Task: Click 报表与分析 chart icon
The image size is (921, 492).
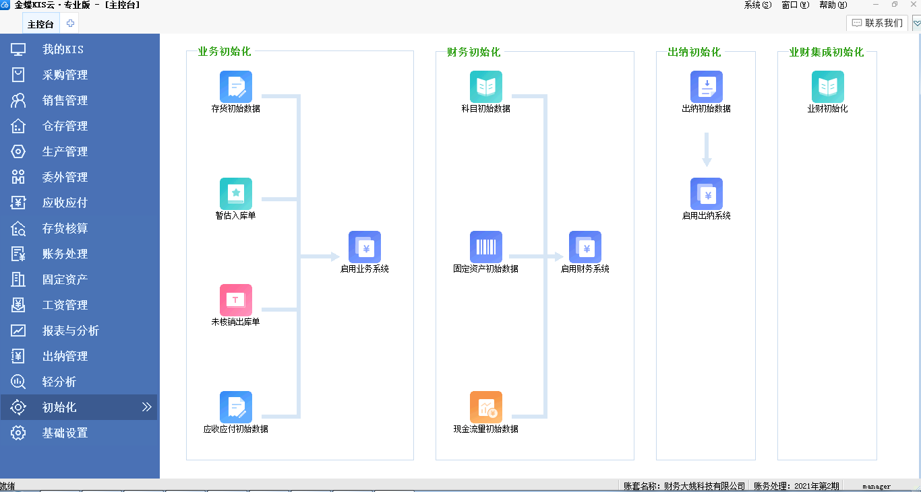Action: click(x=18, y=330)
